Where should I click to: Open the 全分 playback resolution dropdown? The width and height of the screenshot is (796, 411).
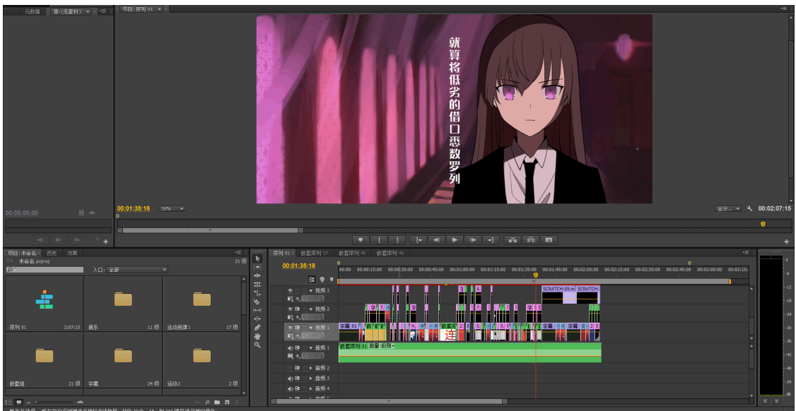click(x=728, y=208)
